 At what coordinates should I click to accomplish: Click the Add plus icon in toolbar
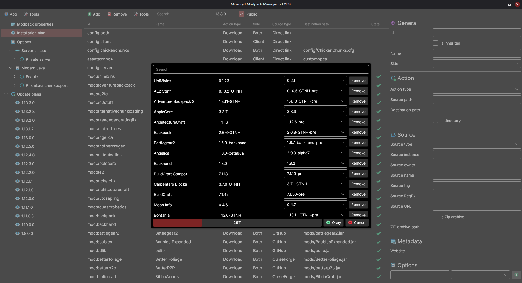pos(89,14)
